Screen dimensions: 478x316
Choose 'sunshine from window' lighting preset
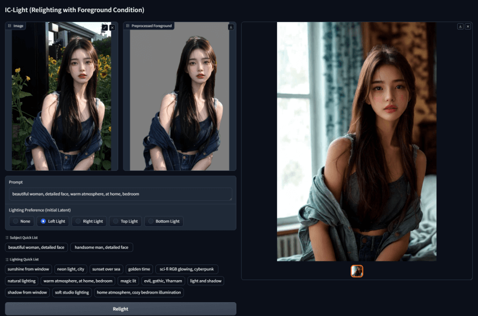pyautogui.click(x=28, y=269)
